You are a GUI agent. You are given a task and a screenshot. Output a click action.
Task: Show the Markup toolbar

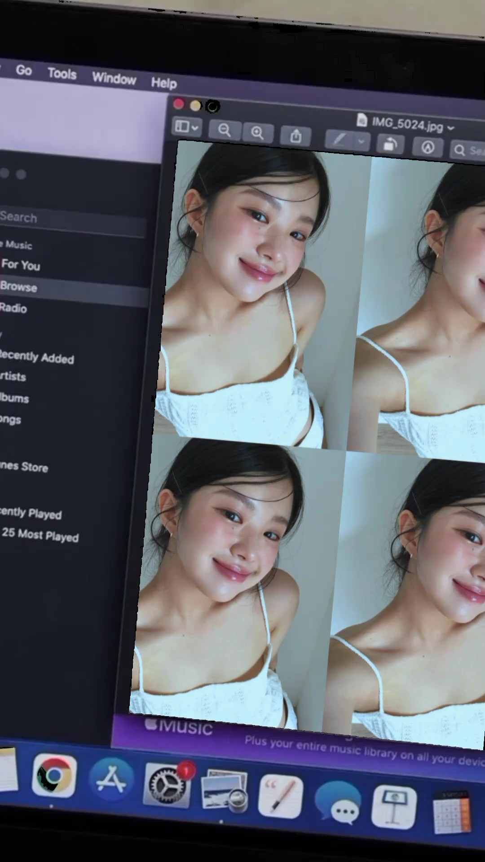(x=428, y=147)
